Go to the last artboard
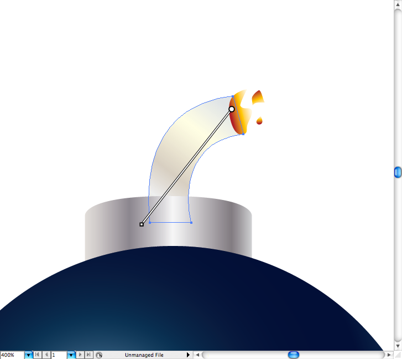Screen dimensions: 402x359 88,355
